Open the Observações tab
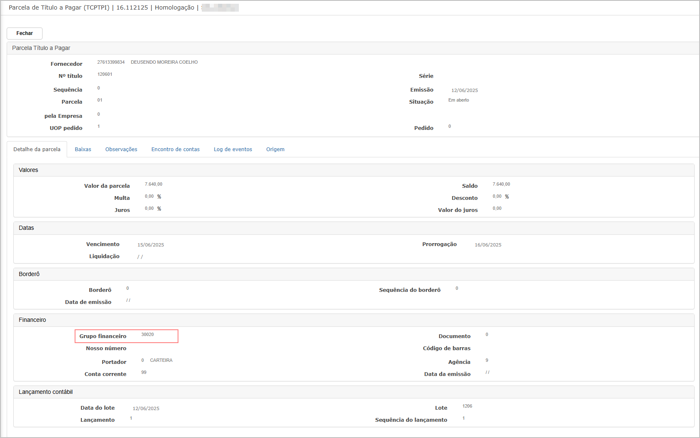This screenshot has height=438, width=700. click(121, 149)
